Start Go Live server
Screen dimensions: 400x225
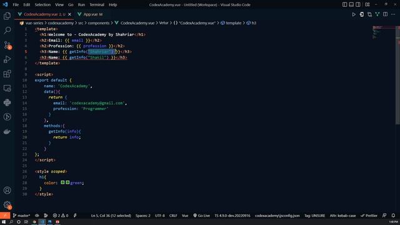201,216
